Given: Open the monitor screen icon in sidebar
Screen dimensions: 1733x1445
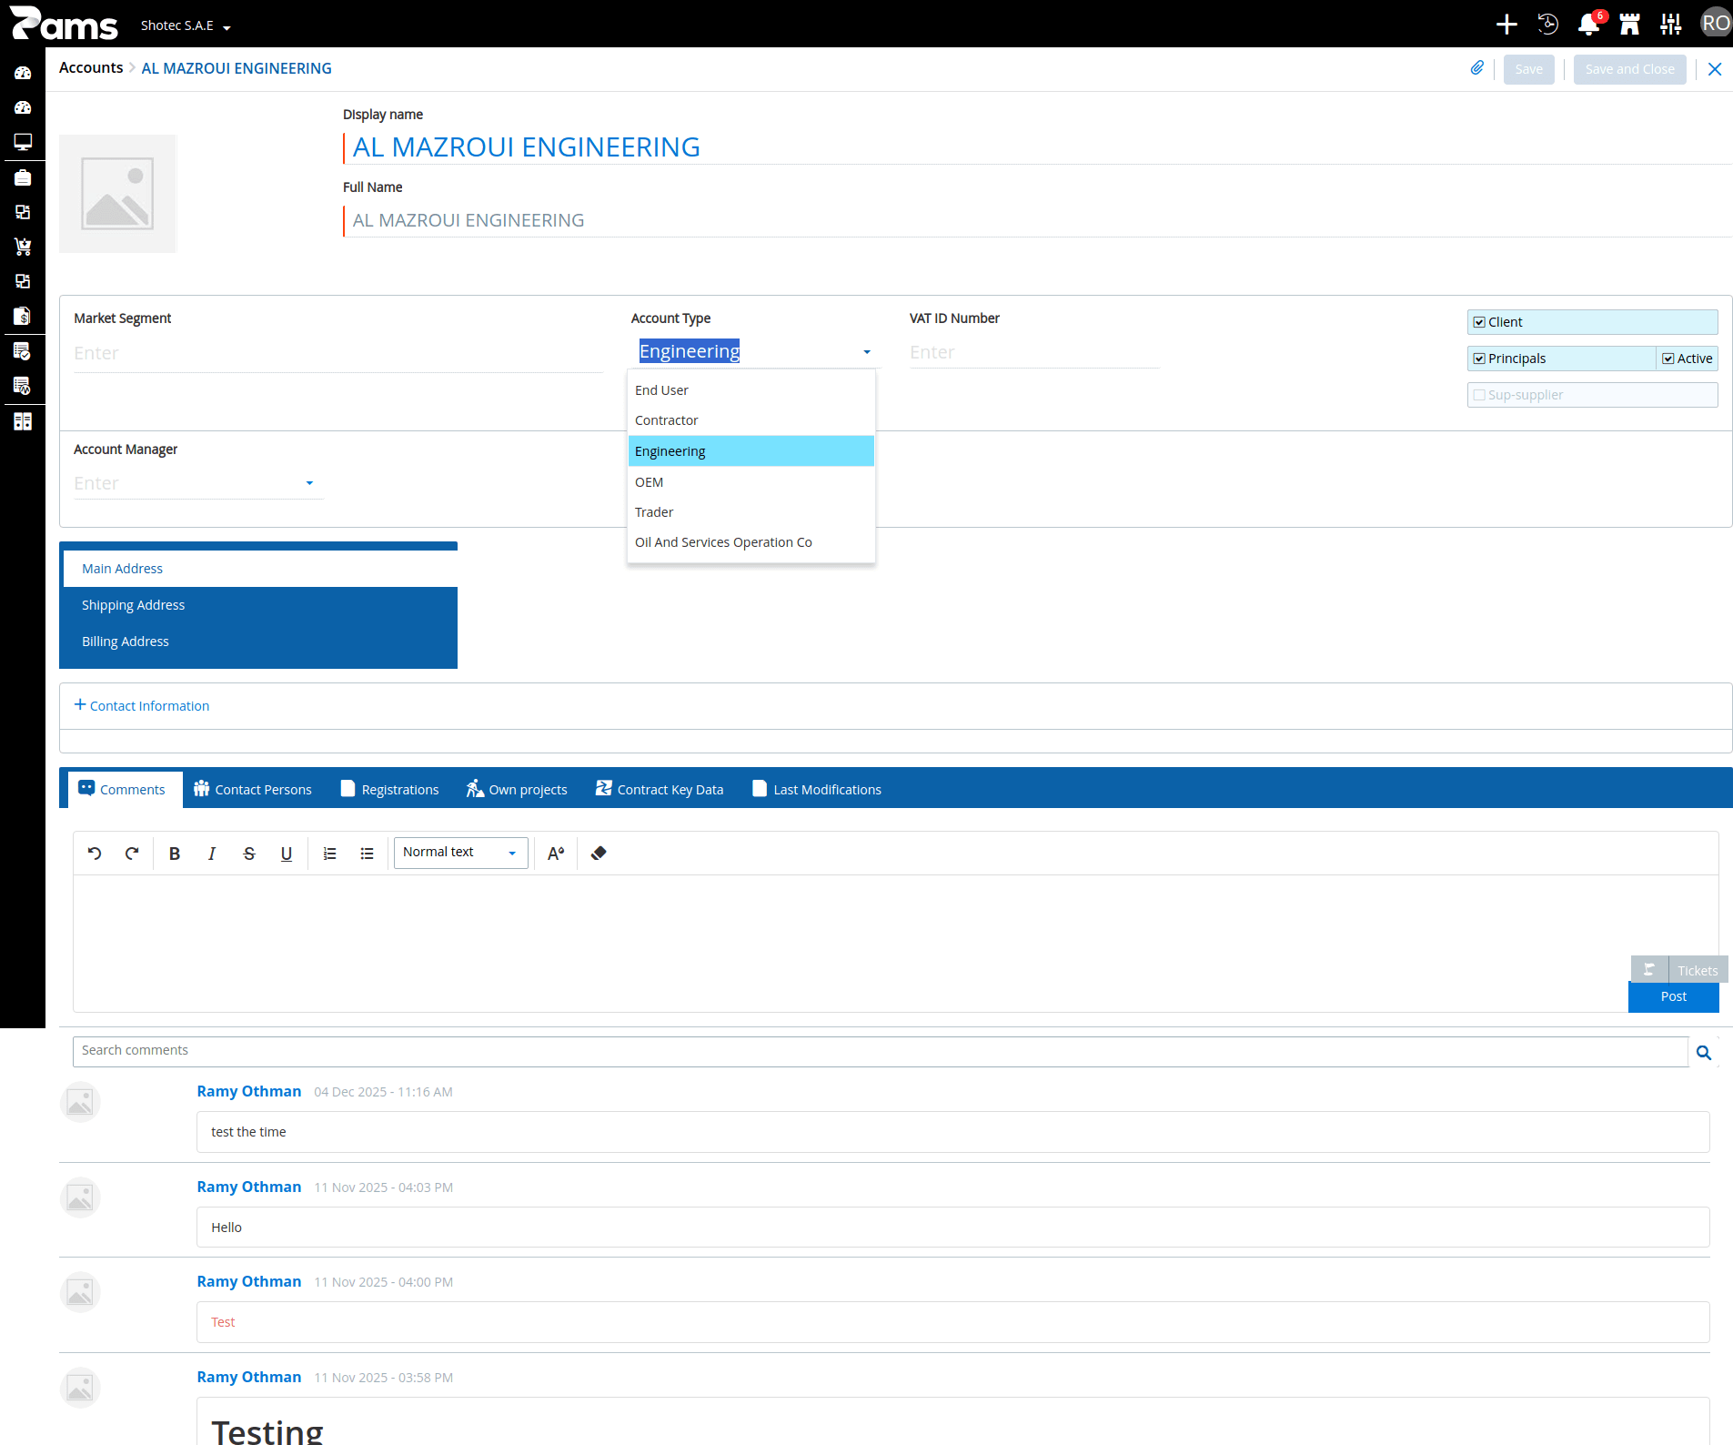Looking at the screenshot, I should pyautogui.click(x=23, y=142).
